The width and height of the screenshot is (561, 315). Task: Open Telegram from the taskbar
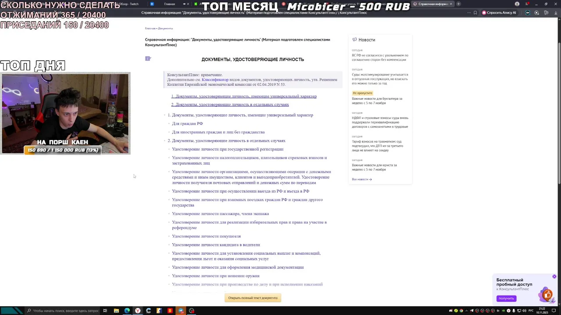point(181,311)
